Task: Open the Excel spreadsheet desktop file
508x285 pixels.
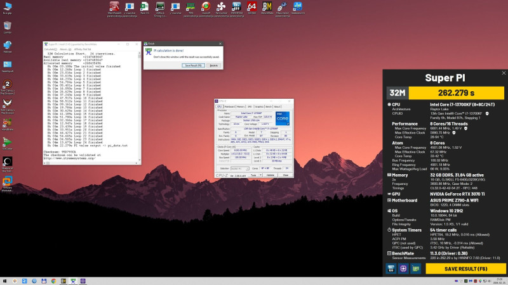Action: [145, 8]
